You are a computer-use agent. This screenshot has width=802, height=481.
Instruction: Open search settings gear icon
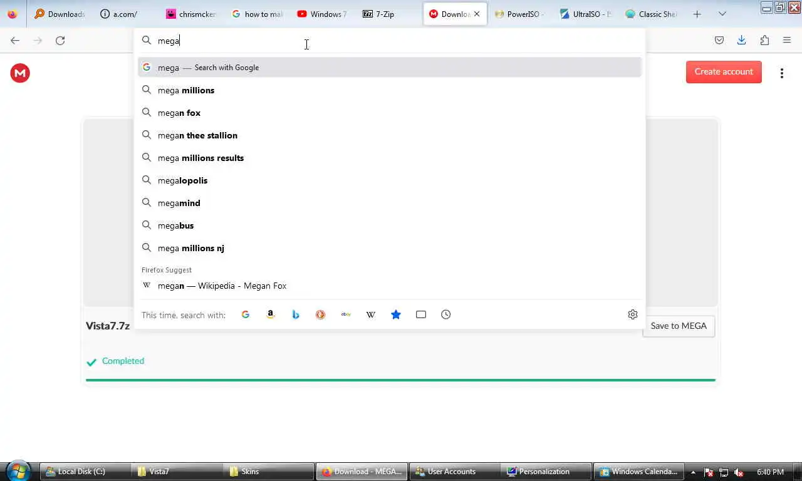(x=633, y=314)
